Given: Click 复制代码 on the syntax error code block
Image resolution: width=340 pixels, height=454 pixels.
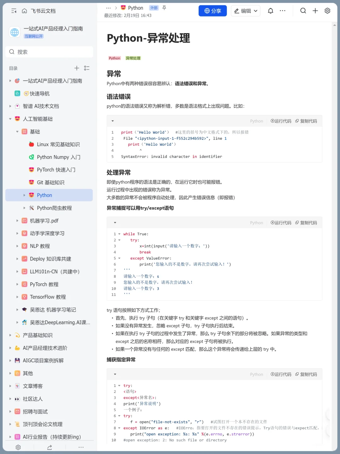Looking at the screenshot, I should click(x=306, y=121).
